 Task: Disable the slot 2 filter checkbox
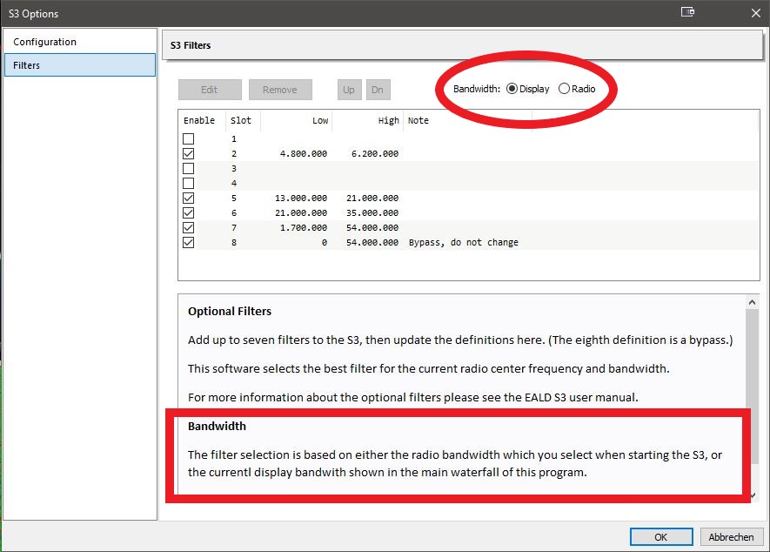coord(189,154)
